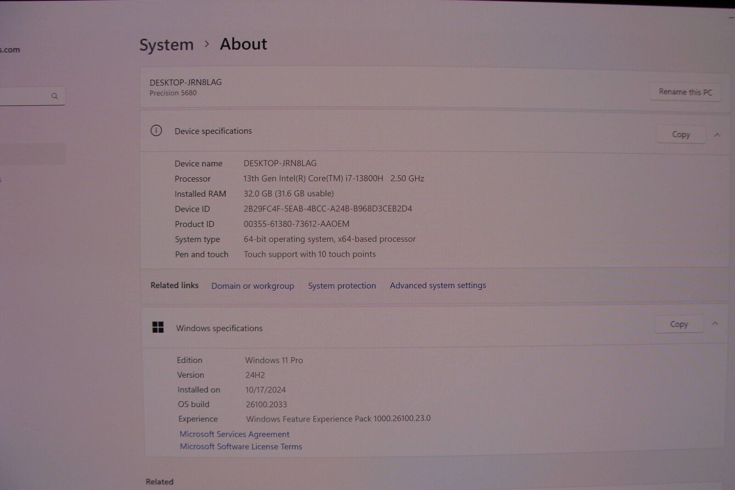The height and width of the screenshot is (490, 735).
Task: Select the OS build value 26100.2033
Action: (x=266, y=405)
